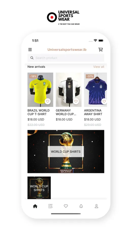Favorite the Germany World Cup shirt
Image resolution: width=129 pixels, height=229 pixels.
76,101
